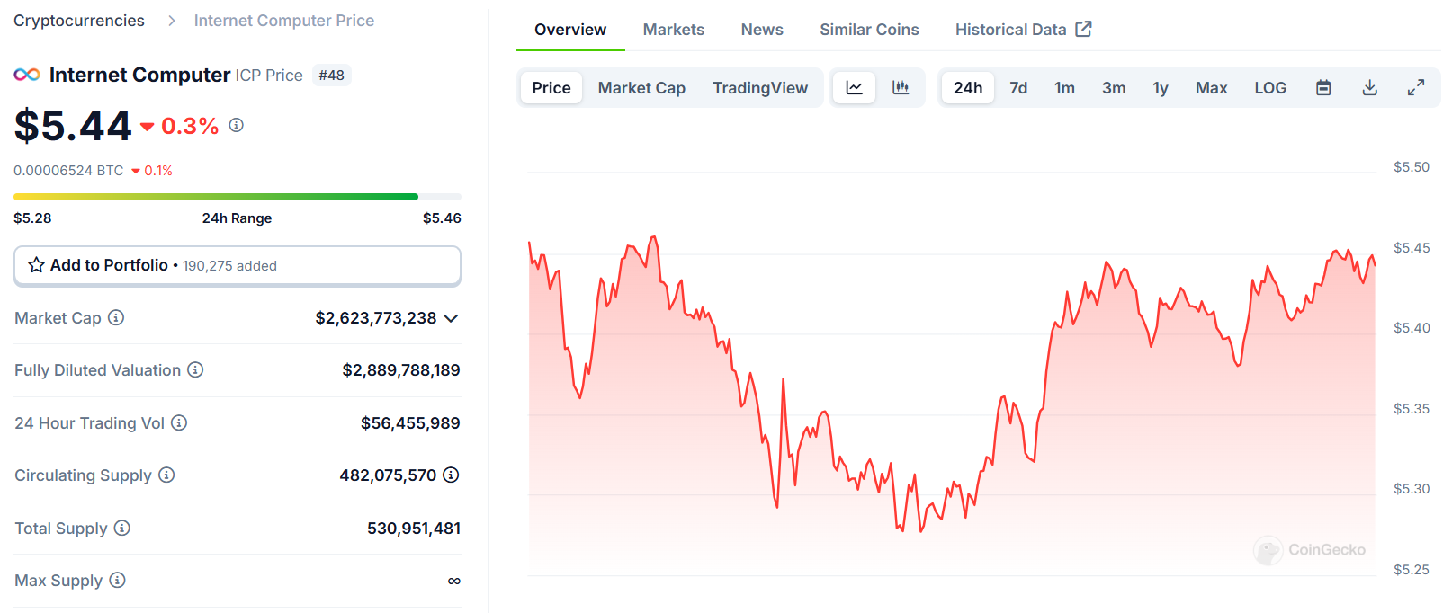This screenshot has height=613, width=1452.
Task: Click breadcrumb chevron separator arrow
Action: tap(171, 21)
